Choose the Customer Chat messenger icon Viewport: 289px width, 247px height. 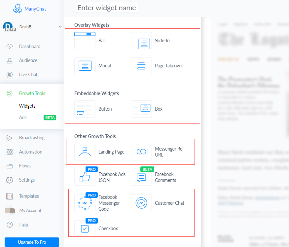pyautogui.click(x=141, y=203)
